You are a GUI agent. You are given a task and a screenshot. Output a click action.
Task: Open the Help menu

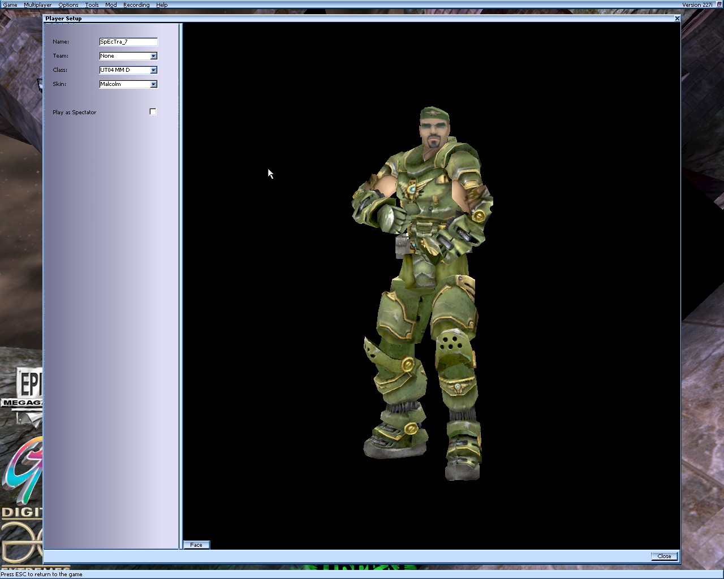tap(162, 5)
